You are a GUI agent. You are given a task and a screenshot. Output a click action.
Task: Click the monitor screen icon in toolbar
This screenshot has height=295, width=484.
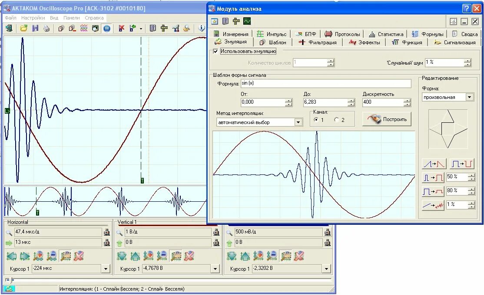(x=95, y=28)
